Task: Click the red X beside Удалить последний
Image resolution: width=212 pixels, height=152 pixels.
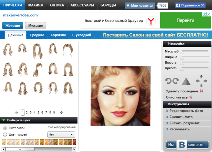Action: [201, 91]
